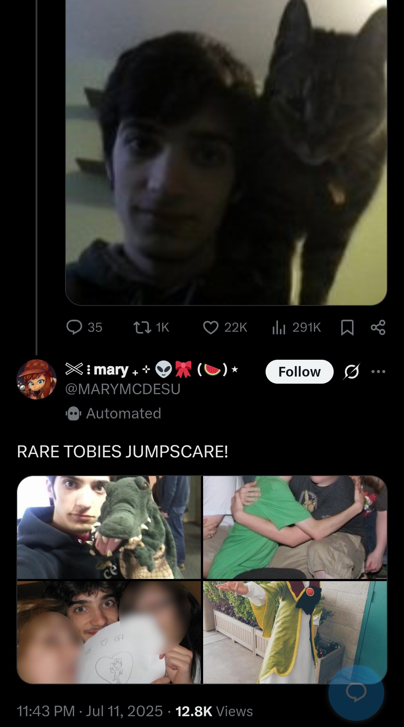The image size is (404, 727).
Task: Tap the @MARYMCDESU handle
Action: (x=123, y=389)
